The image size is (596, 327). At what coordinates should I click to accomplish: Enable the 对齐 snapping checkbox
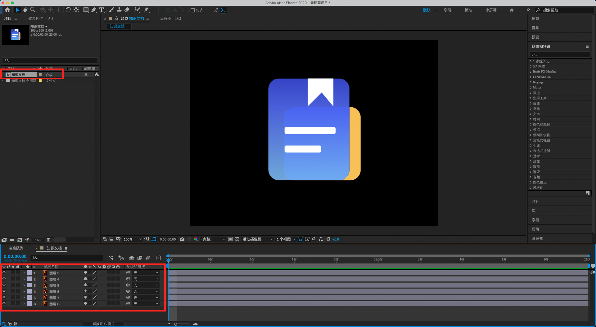pyautogui.click(x=193, y=10)
